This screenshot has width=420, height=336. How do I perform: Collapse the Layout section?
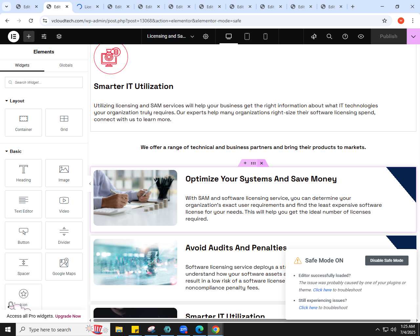coord(15,101)
